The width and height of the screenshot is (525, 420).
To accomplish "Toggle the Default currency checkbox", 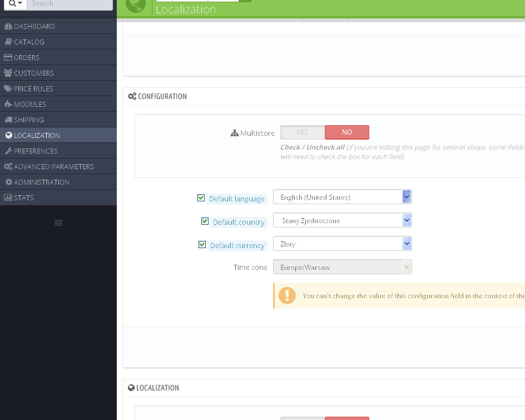I will (202, 245).
